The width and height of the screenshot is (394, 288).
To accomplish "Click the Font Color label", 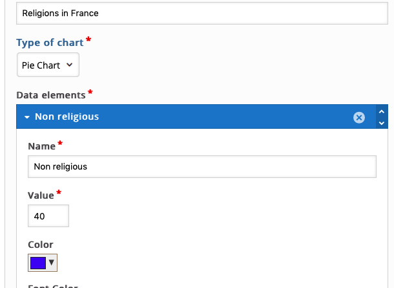I will click(53, 286).
